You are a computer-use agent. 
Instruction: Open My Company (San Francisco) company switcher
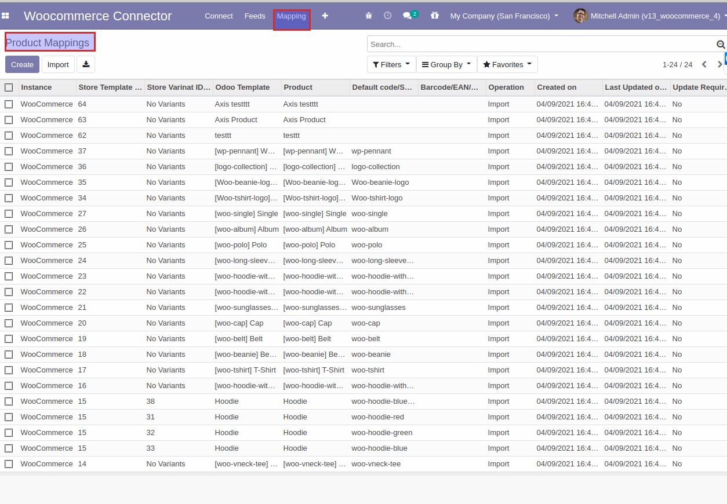click(x=504, y=16)
